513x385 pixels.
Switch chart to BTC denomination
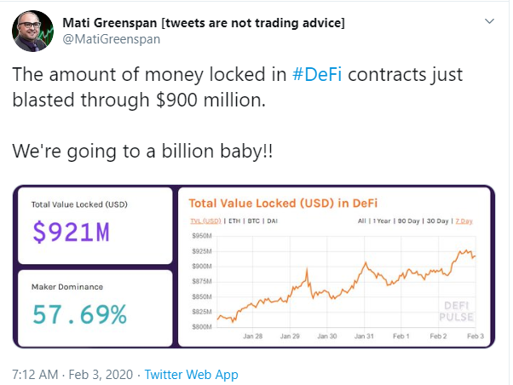point(254,221)
